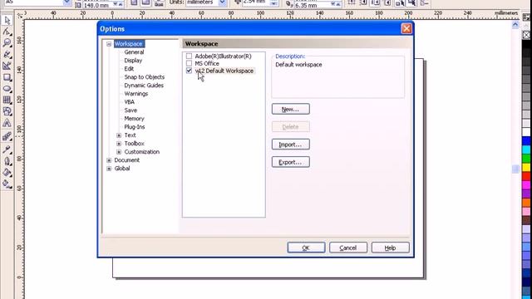Expand the Text tree node
532x299 pixels.
119,135
